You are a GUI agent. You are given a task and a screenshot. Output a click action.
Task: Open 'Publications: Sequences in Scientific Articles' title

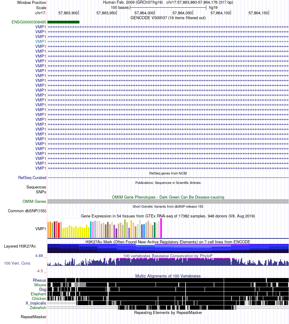[168, 183]
